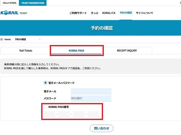Focus the 電子メール input field
Screen dimensions: 181x135
coord(91,91)
